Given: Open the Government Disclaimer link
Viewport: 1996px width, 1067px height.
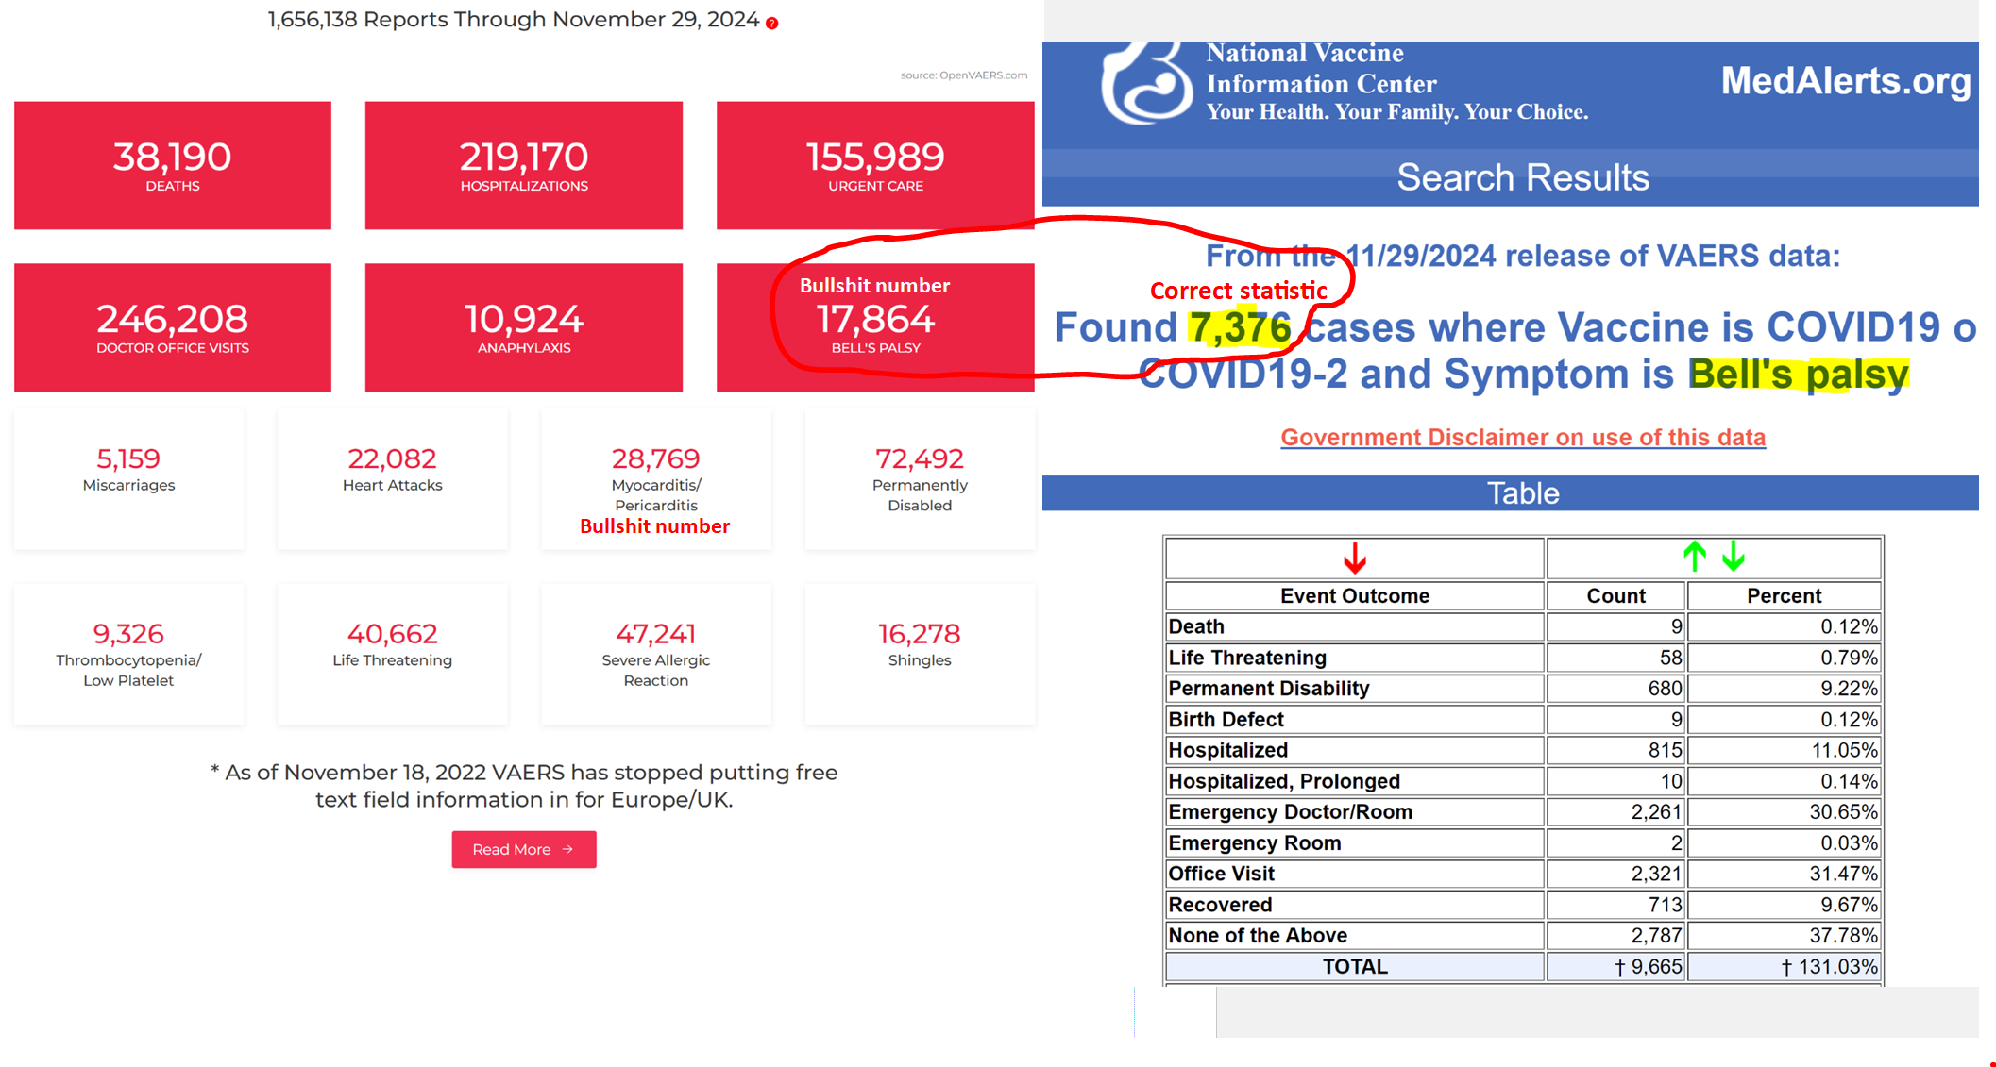Looking at the screenshot, I should pyautogui.click(x=1523, y=437).
